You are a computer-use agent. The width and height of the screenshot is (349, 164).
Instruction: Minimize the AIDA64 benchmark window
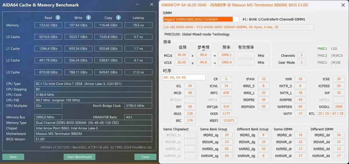coord(137,5)
